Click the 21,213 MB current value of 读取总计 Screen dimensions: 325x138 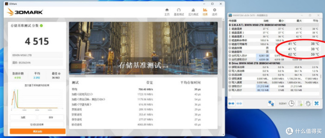pyautogui.click(x=263, y=86)
